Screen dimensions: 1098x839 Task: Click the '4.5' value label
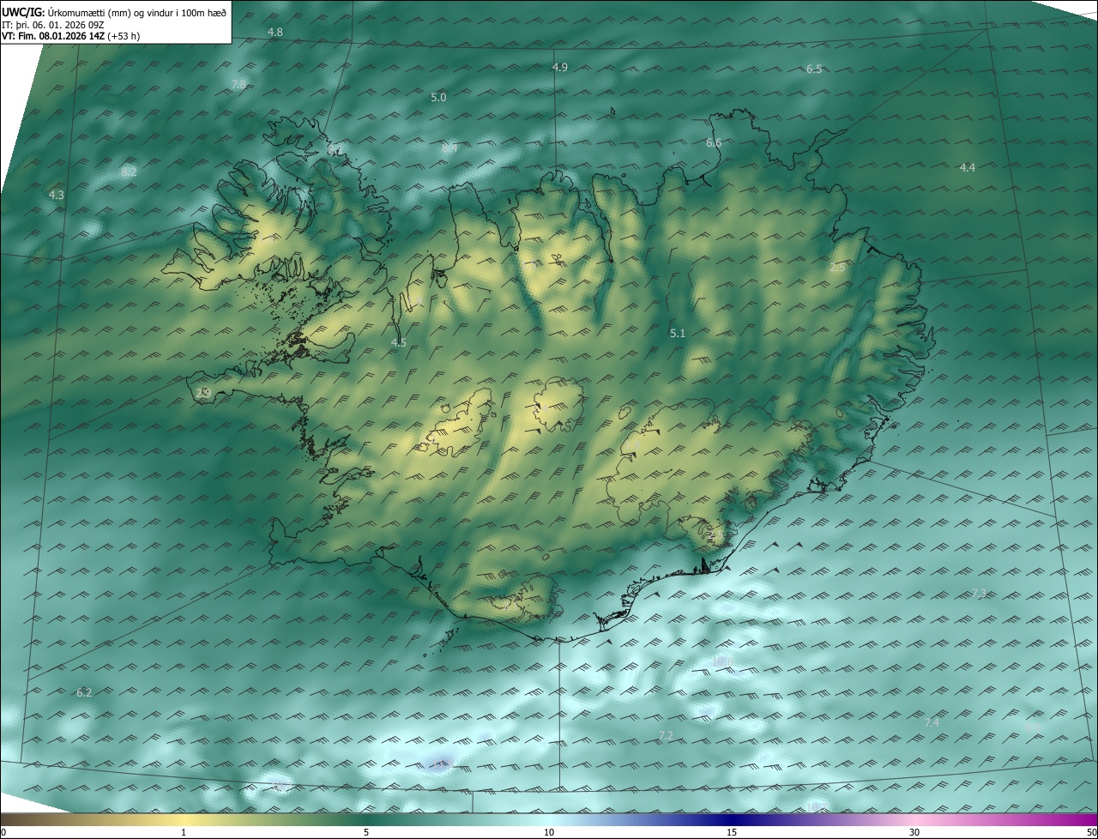399,343
